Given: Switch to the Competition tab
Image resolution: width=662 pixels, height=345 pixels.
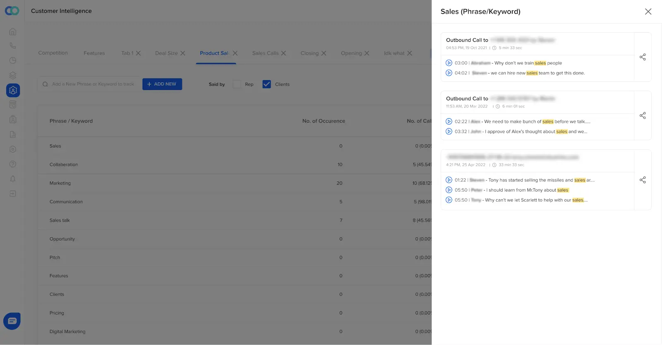Looking at the screenshot, I should (53, 53).
